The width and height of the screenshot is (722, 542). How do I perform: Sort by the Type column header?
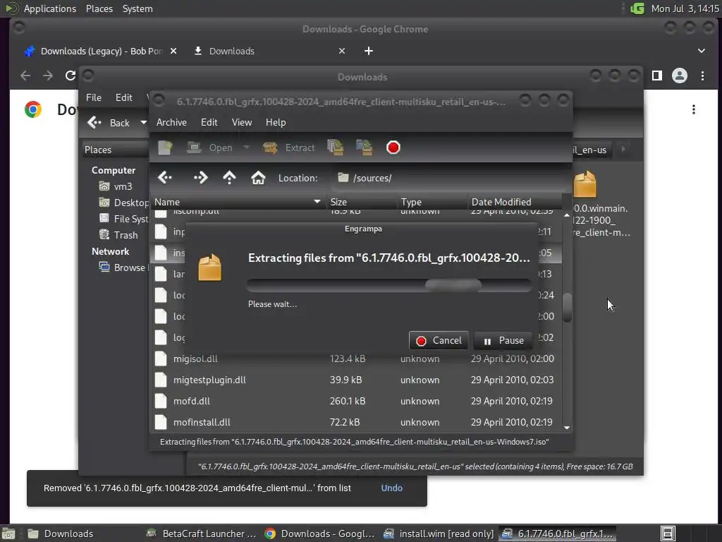(432, 202)
